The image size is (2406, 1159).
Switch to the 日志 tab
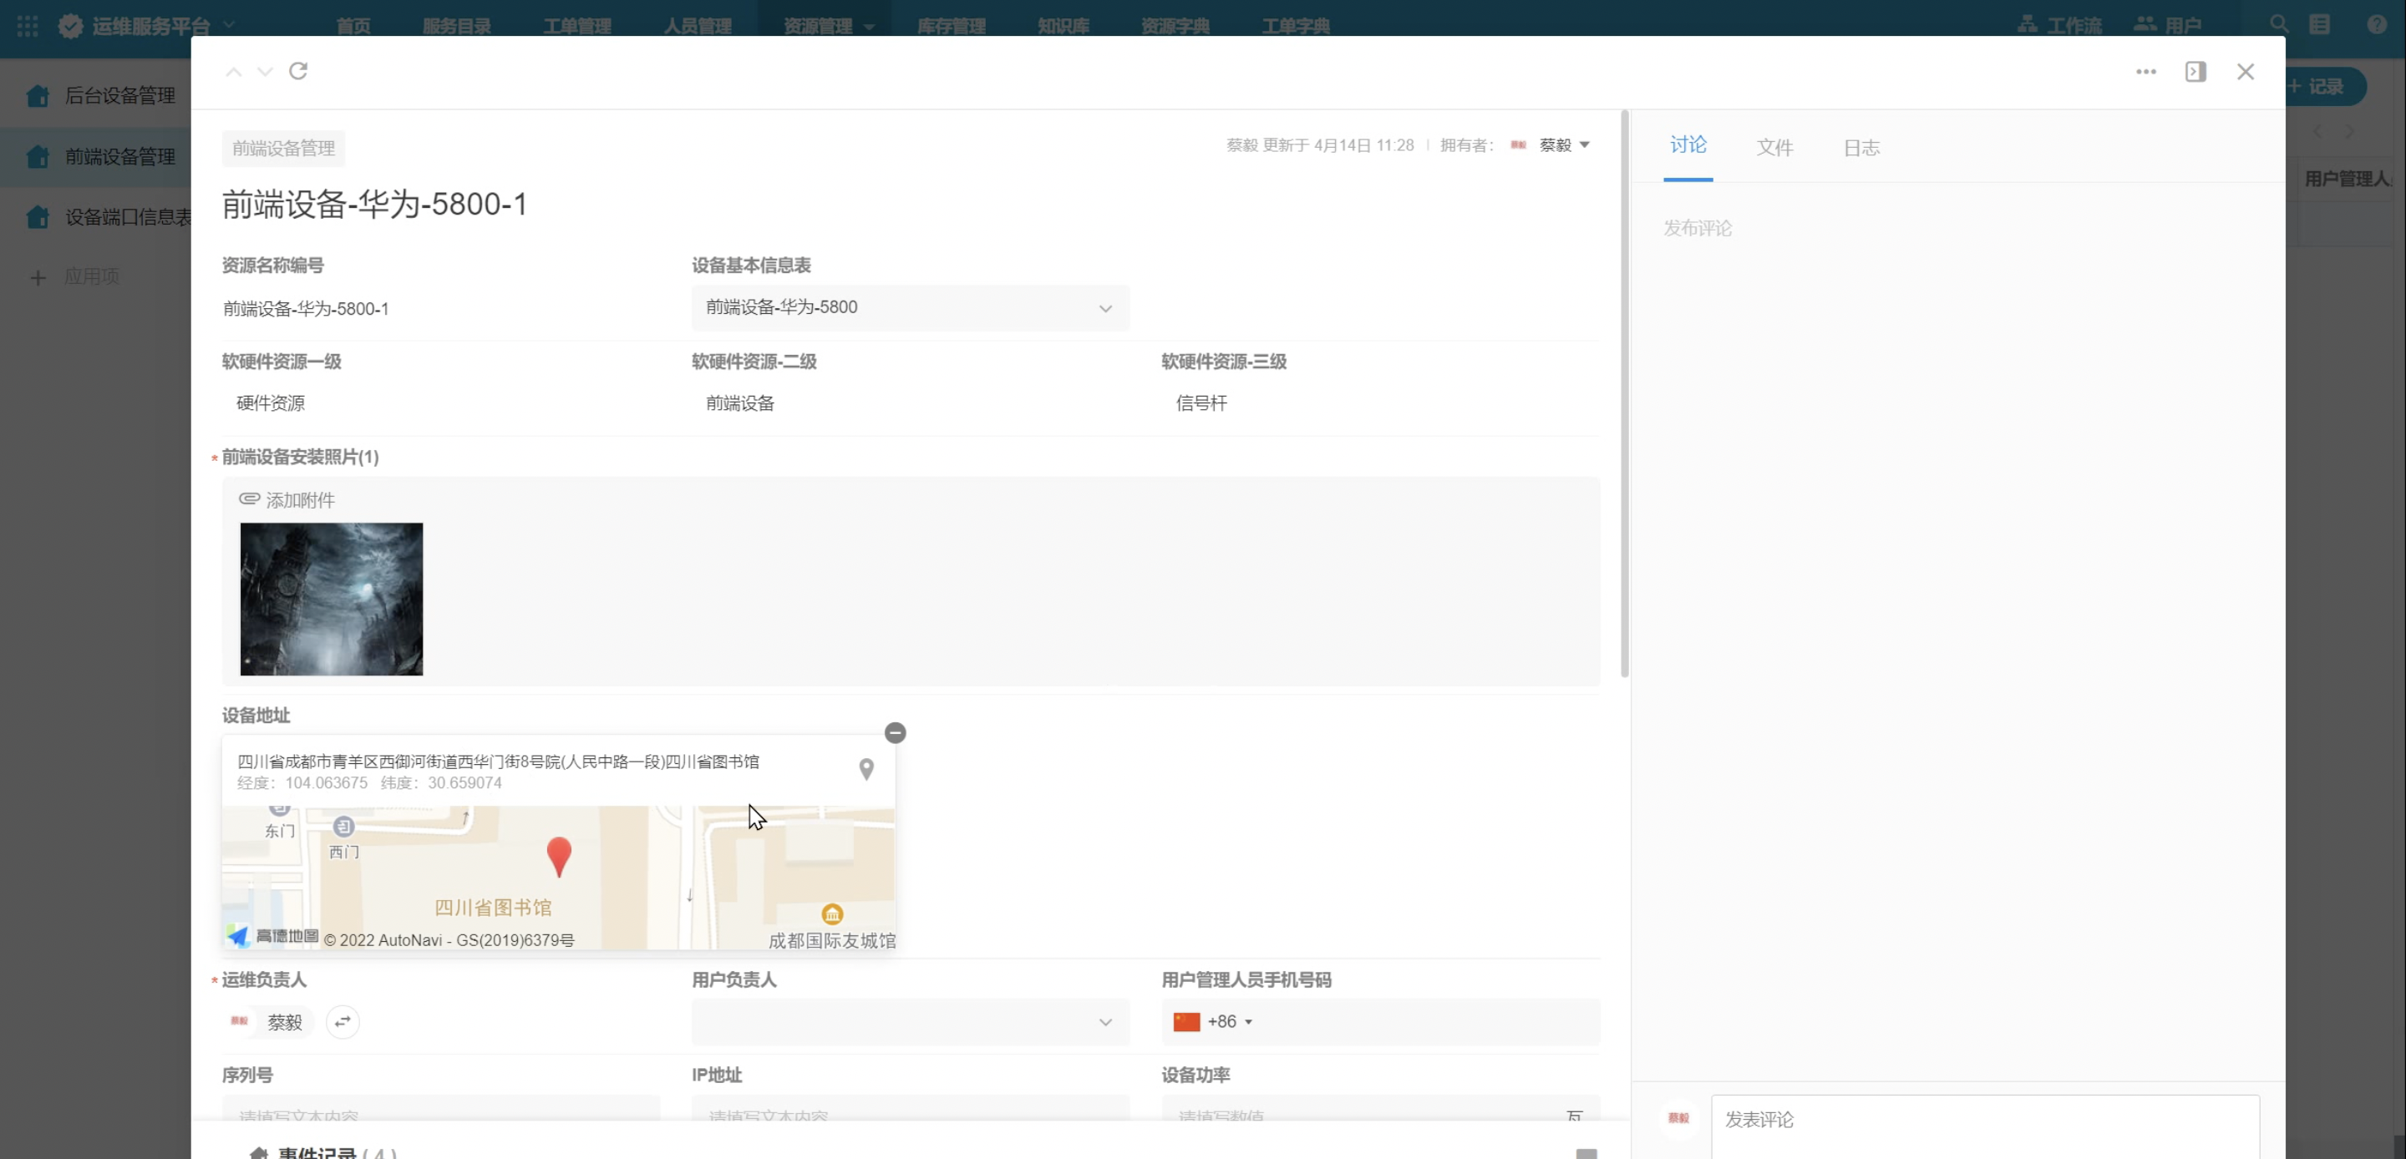[x=1860, y=148]
